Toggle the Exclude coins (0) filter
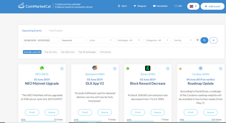Image resolution: width=226 pixels, height=123 pixels. 32,52
